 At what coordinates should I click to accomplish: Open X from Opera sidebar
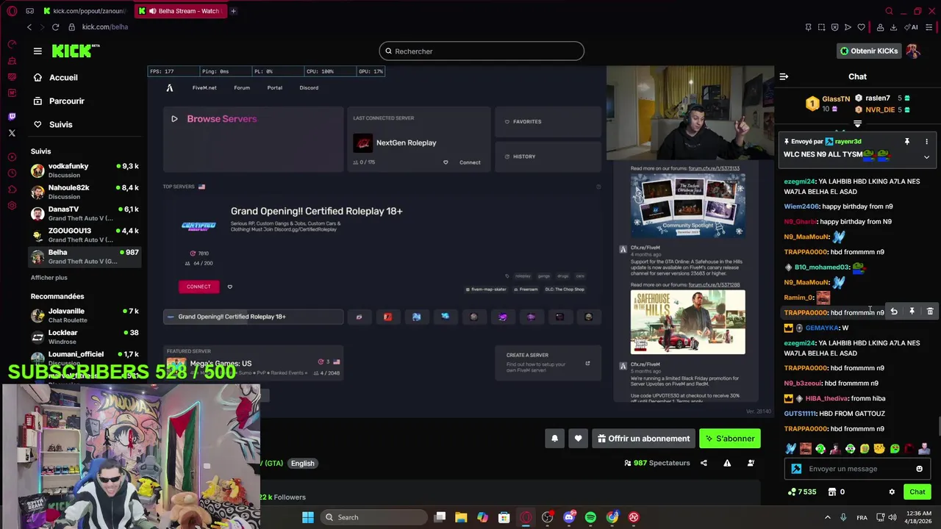12,133
